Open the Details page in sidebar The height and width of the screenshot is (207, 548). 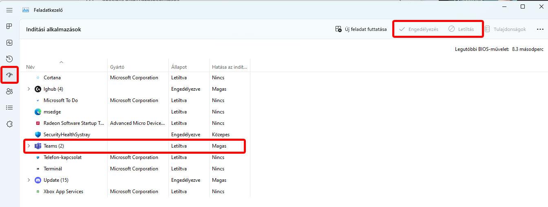(9, 108)
